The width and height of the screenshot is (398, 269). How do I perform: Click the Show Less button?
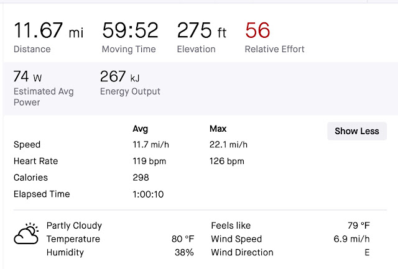(x=357, y=131)
